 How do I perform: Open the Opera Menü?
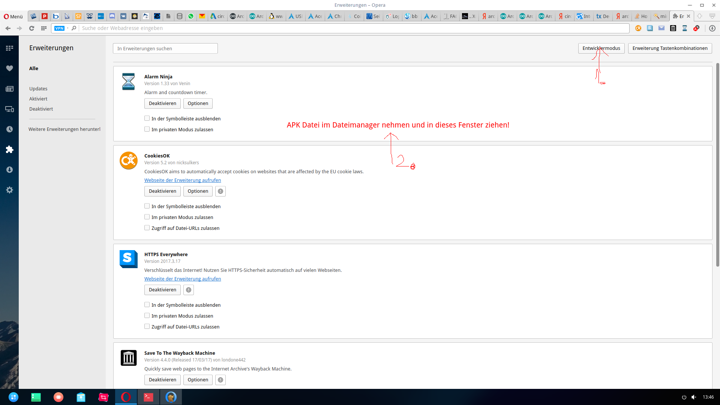pos(13,16)
